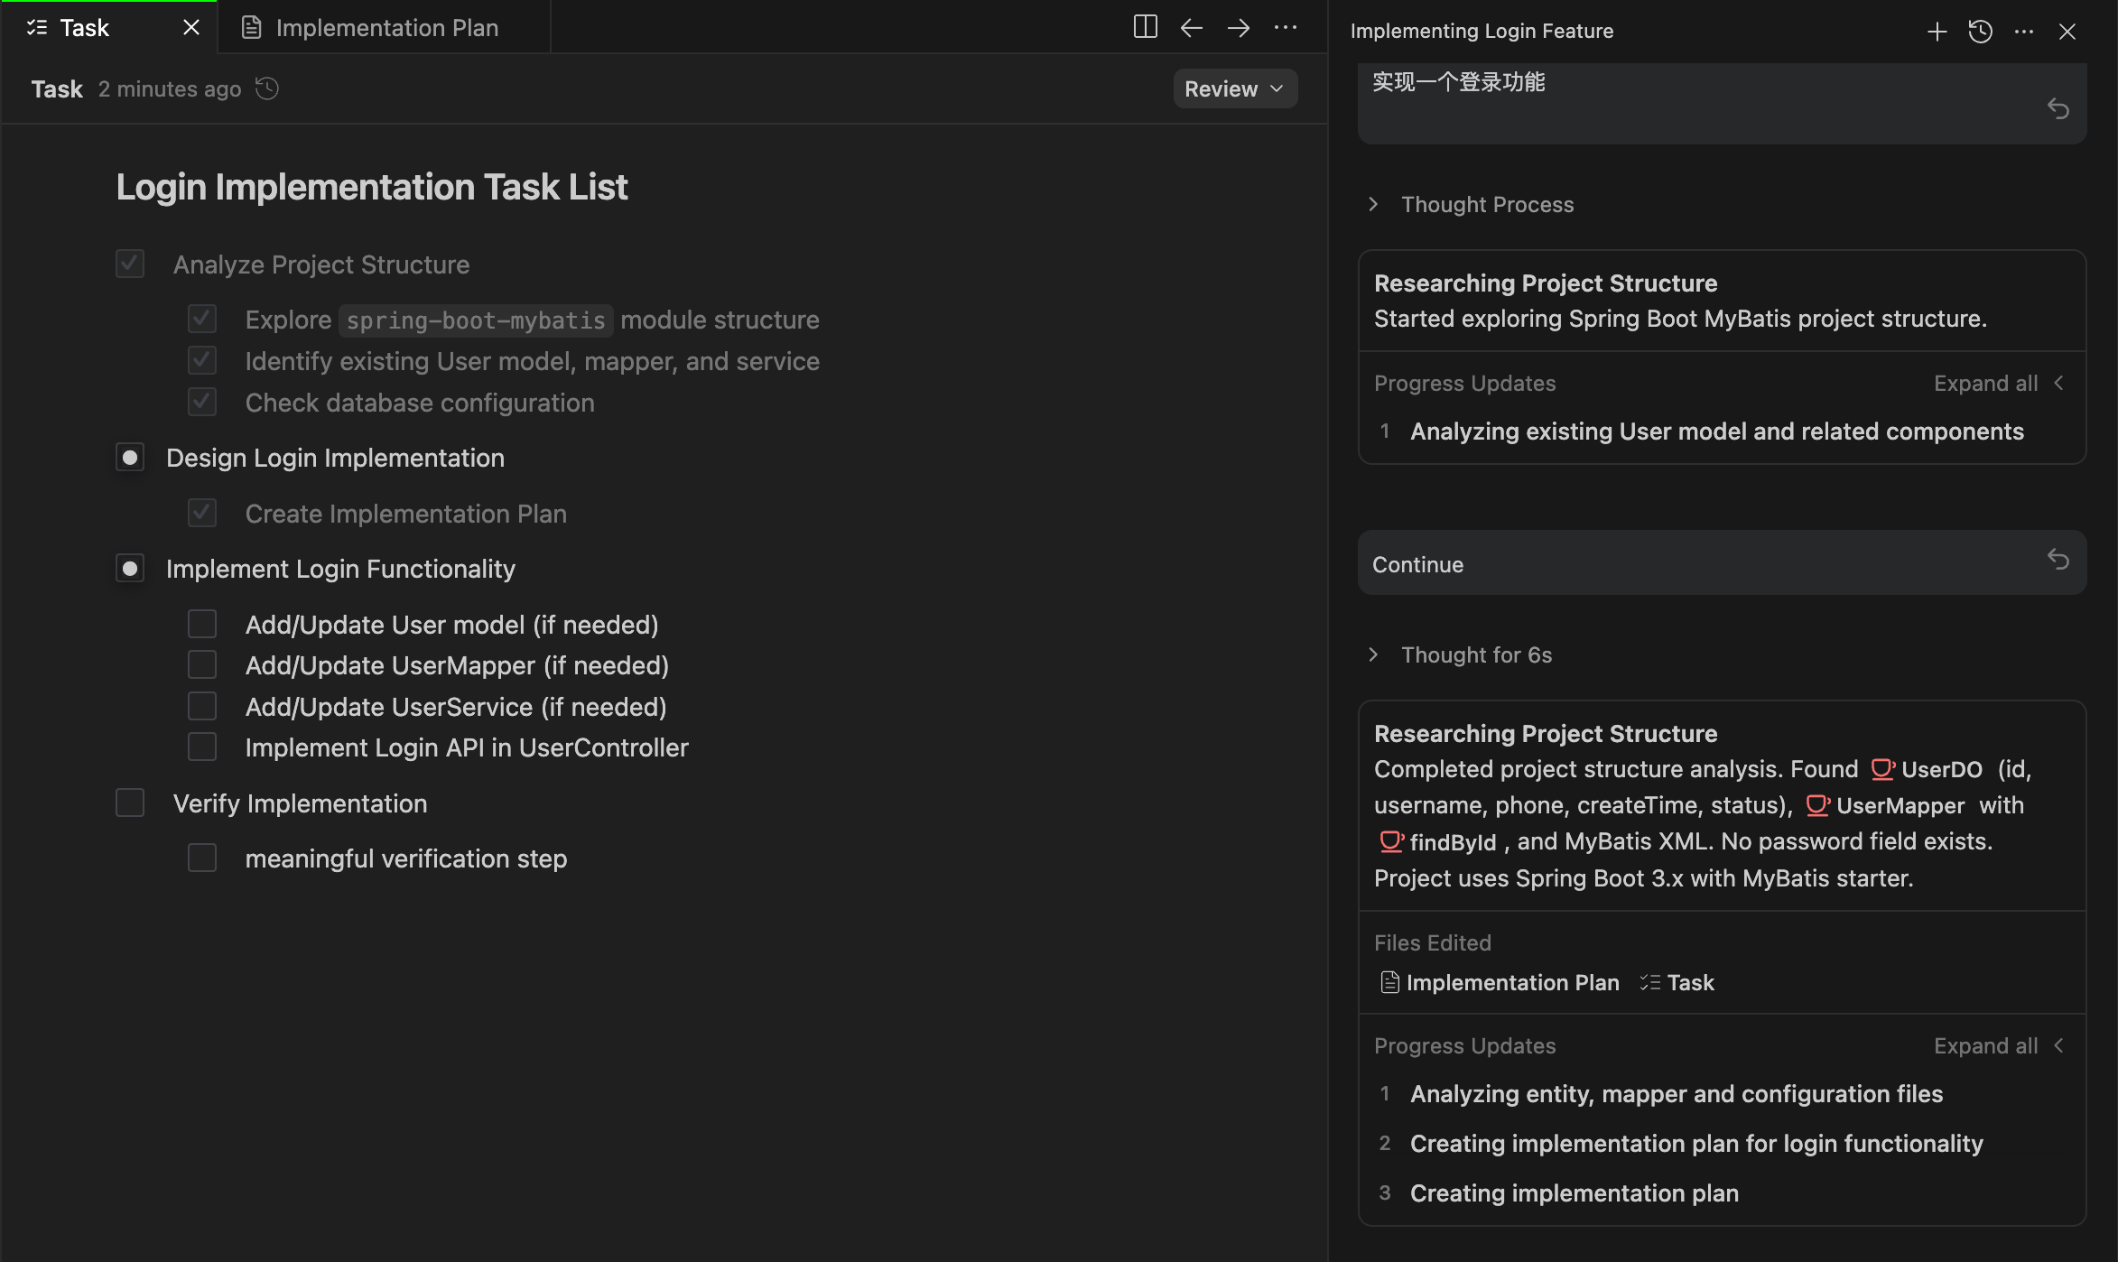Click task version history icon
Screen dimensions: 2118x1262
click(x=267, y=88)
